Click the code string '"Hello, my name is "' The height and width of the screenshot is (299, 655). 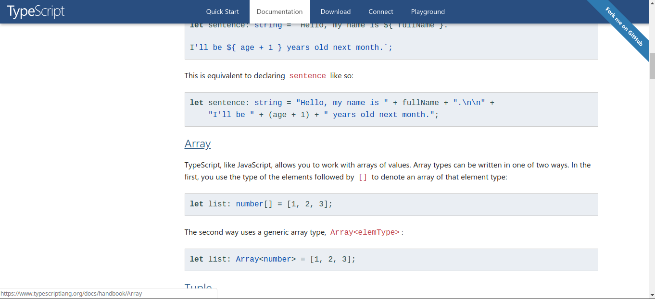click(342, 103)
